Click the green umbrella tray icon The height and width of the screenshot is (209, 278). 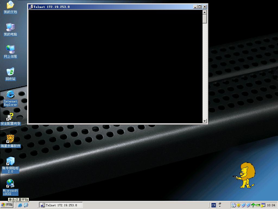tap(253, 205)
